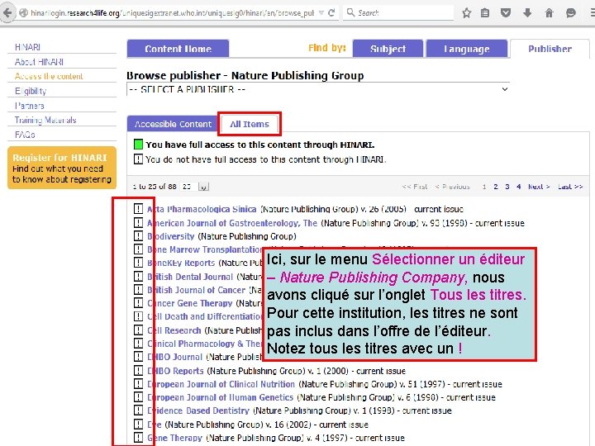Viewport: 595px width, 446px height.
Task: Open American Journal of Gastroenterology link
Action: pos(232,223)
